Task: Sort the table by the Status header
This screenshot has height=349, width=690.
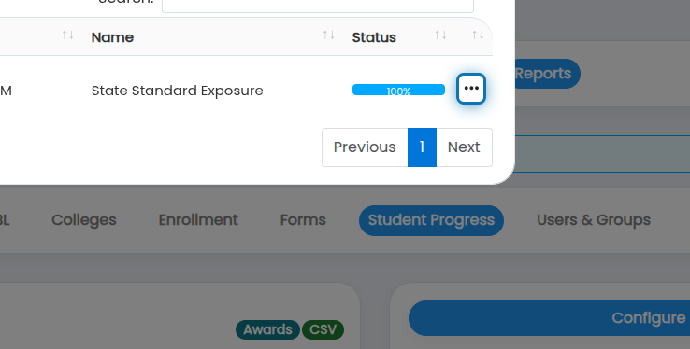Action: coord(374,37)
